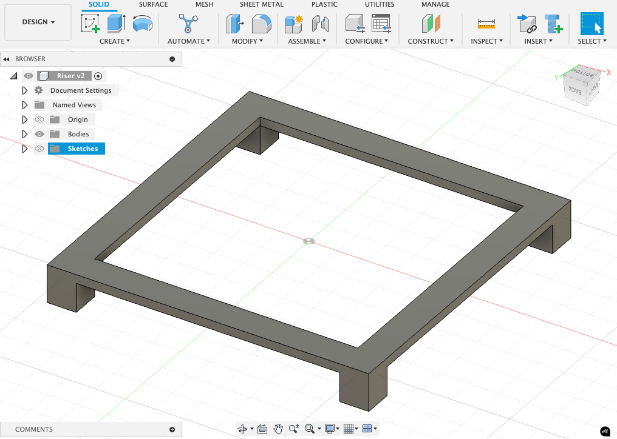The width and height of the screenshot is (617, 439).
Task: Select the Create Sketch tool
Action: pyautogui.click(x=90, y=23)
